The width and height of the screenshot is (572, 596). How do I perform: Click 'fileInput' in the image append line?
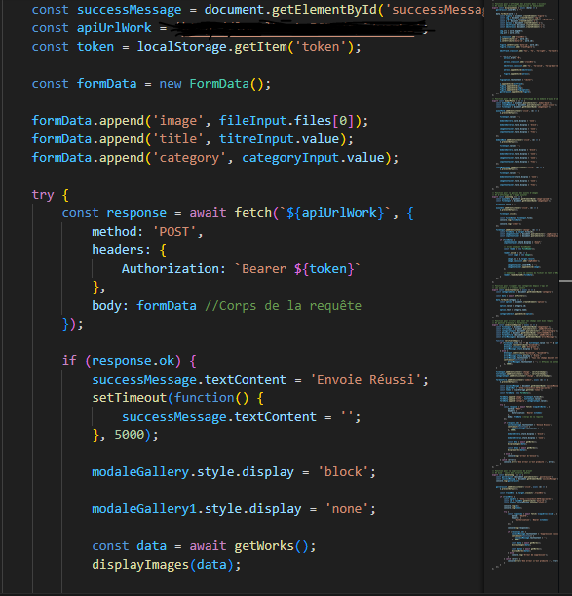(x=252, y=121)
